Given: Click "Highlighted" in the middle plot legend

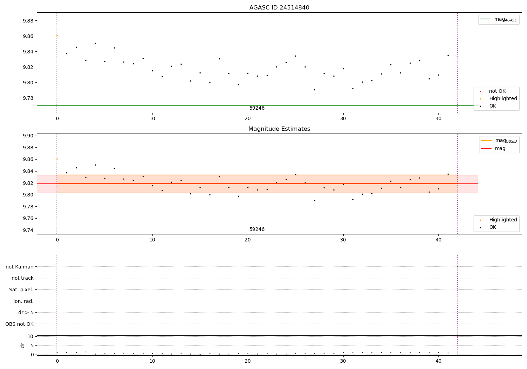Looking at the screenshot, I should coord(499,220).
